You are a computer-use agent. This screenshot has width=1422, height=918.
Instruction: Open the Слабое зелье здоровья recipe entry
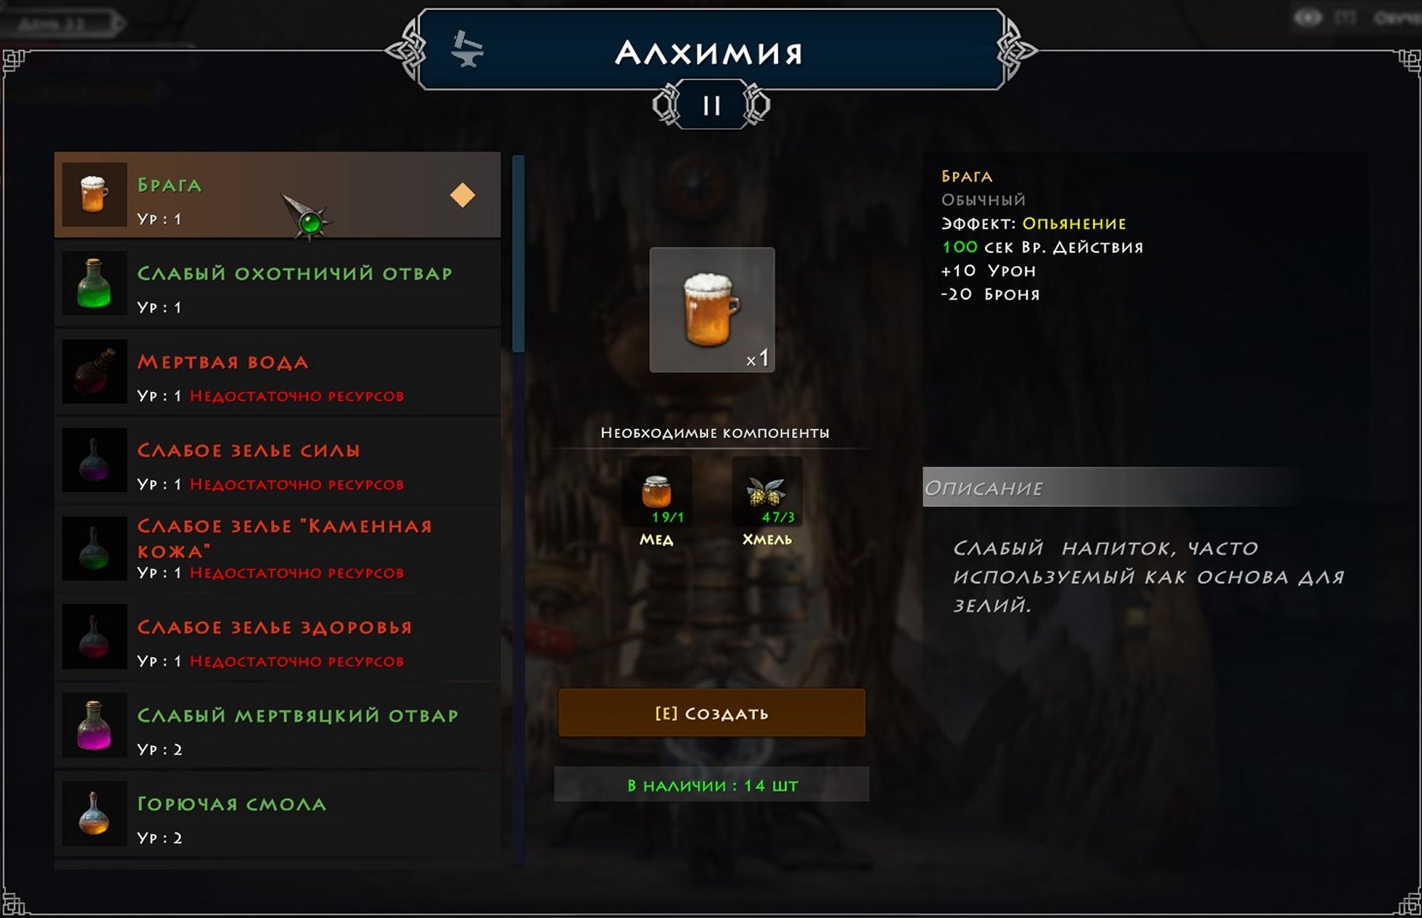click(277, 637)
